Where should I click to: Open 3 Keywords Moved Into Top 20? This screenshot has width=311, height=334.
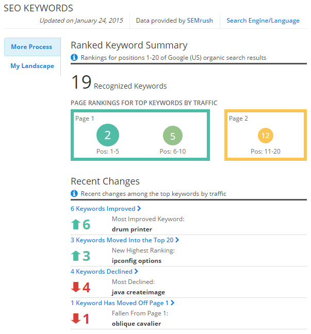pos(122,240)
